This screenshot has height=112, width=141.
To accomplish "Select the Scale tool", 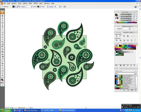I will [x=2, y=42].
